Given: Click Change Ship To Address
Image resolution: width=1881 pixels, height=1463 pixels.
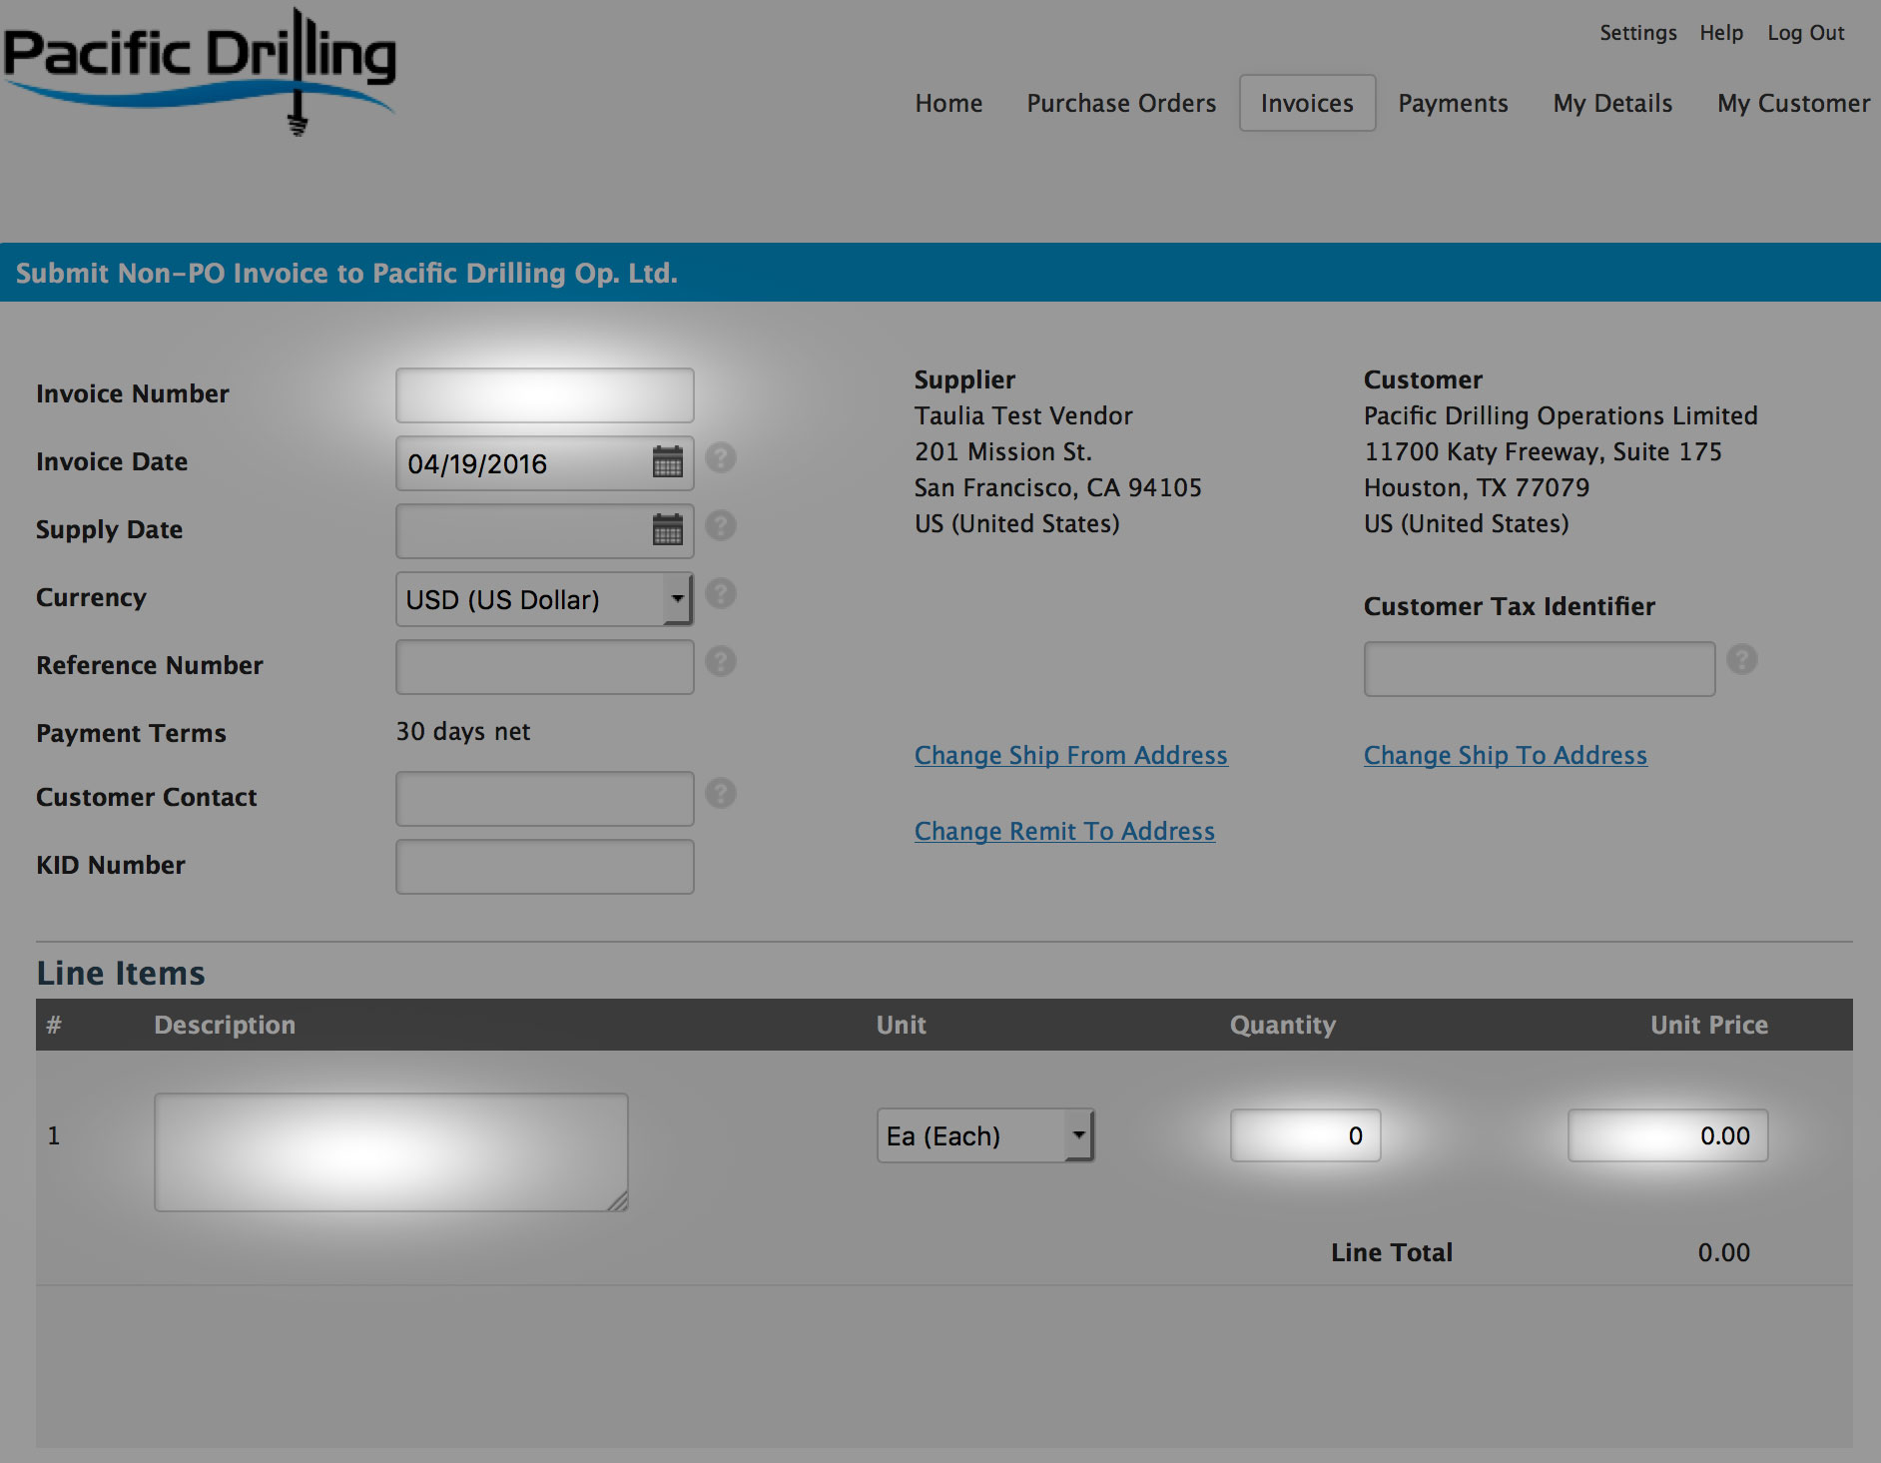Looking at the screenshot, I should 1506,755.
